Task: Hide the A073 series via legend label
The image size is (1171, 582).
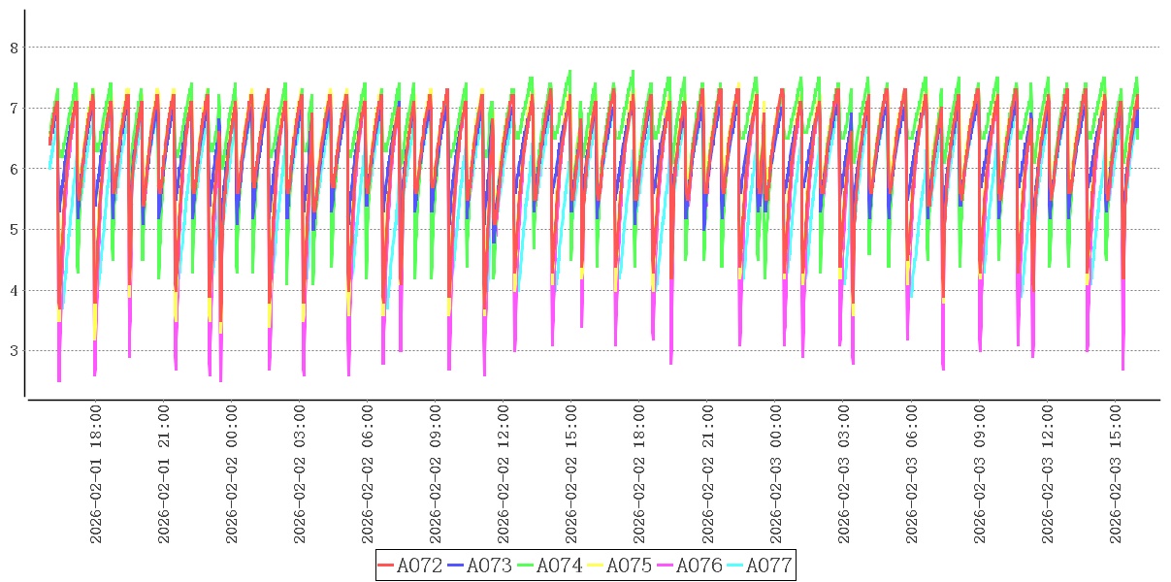Action: click(x=489, y=566)
